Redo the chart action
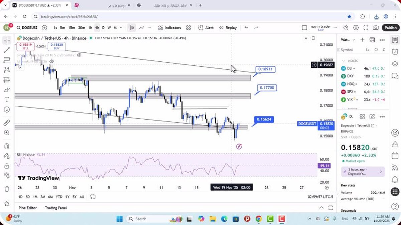401x225 pixels. coord(256,28)
